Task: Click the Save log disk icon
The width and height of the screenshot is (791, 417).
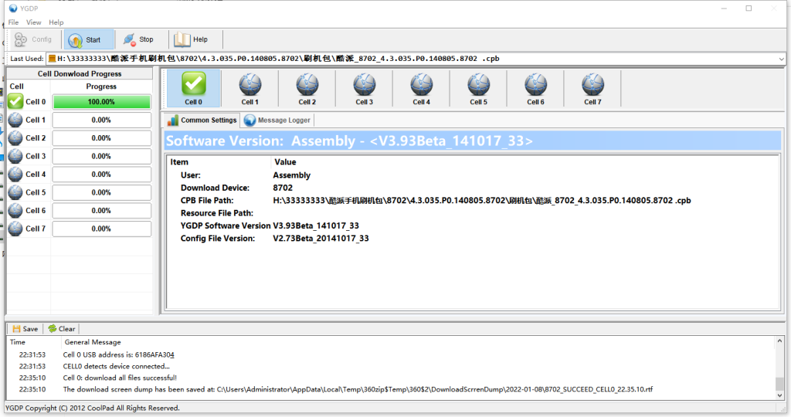Action: [16, 329]
